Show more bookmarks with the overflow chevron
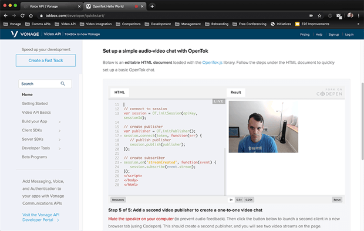The image size is (364, 231). pyautogui.click(x=358, y=24)
